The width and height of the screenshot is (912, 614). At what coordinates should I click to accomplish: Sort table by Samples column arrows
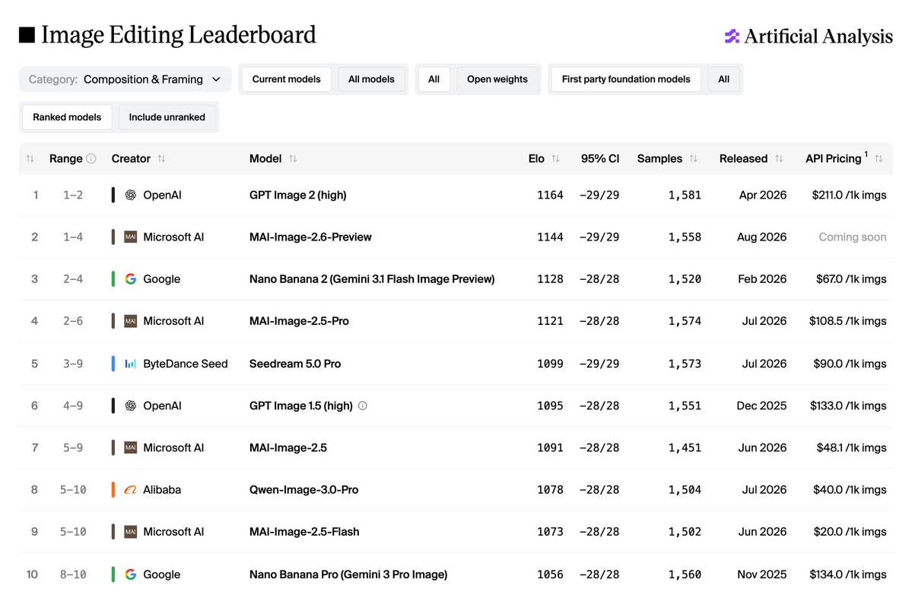pyautogui.click(x=693, y=159)
